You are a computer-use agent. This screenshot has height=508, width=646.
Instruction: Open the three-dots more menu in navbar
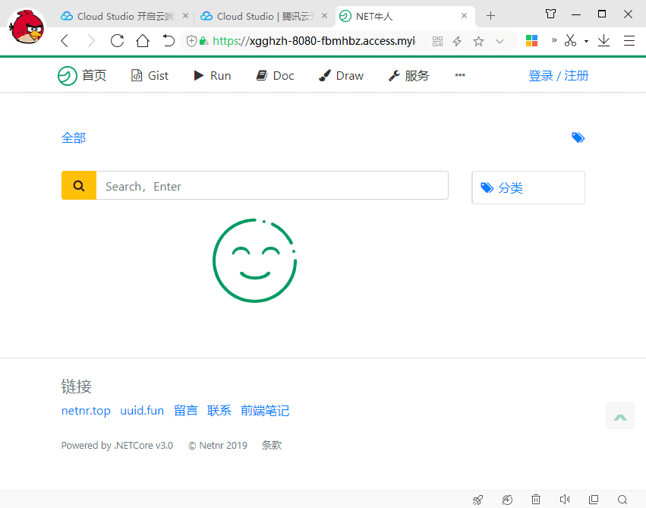[459, 75]
